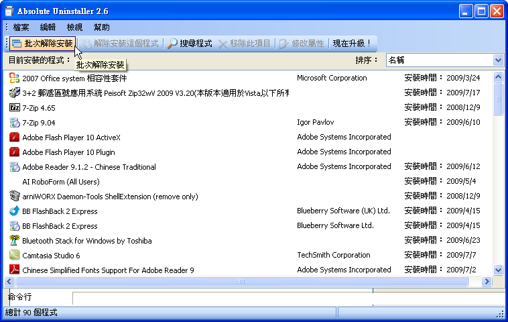
Task: Open the 檔案 menu
Action: pyautogui.click(x=21, y=28)
